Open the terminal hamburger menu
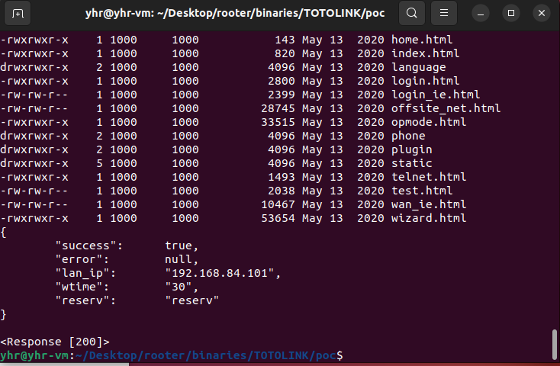The image size is (560, 366). [444, 13]
